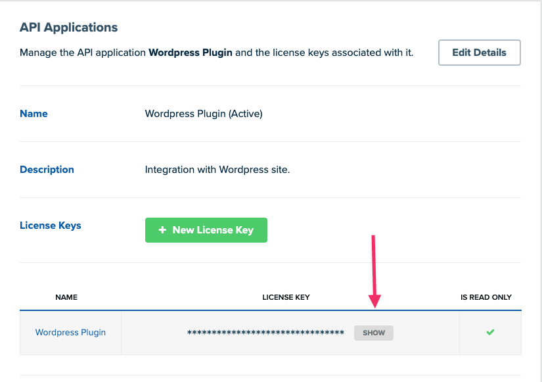Image resolution: width=542 pixels, height=382 pixels.
Task: Click the Wordpress Plugin (Active) name value
Action: (x=204, y=114)
